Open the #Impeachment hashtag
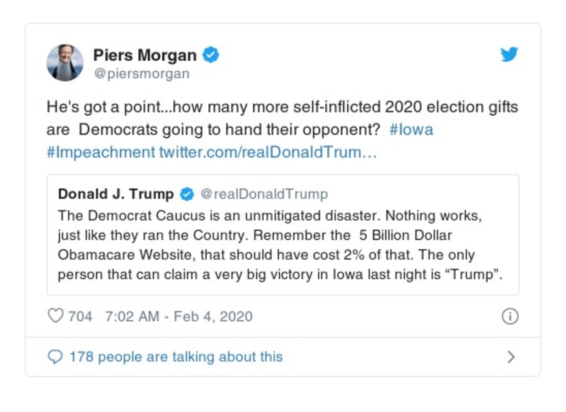 pos(100,152)
